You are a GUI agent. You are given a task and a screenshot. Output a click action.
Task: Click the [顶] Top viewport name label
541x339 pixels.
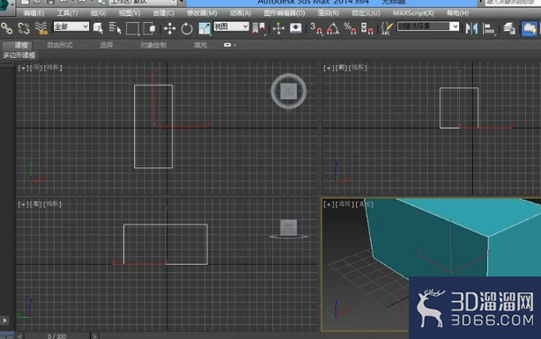pyautogui.click(x=36, y=68)
